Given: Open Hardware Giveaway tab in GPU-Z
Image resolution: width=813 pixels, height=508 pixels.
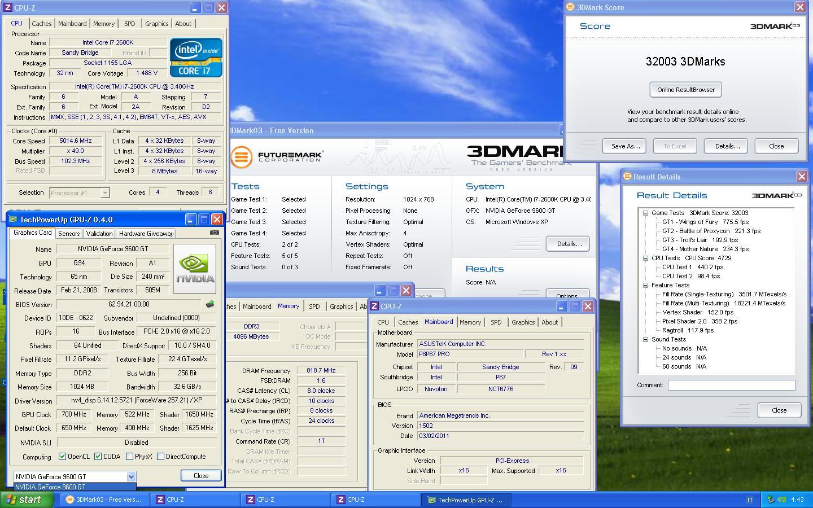Looking at the screenshot, I should (146, 233).
